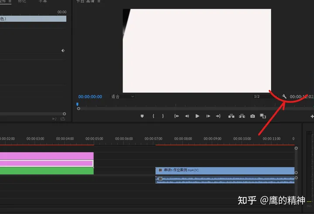Image resolution: width=314 pixels, height=214 pixels.
Task: Click 00:00:06:00 on the timeline ruler
Action: [x=124, y=139]
